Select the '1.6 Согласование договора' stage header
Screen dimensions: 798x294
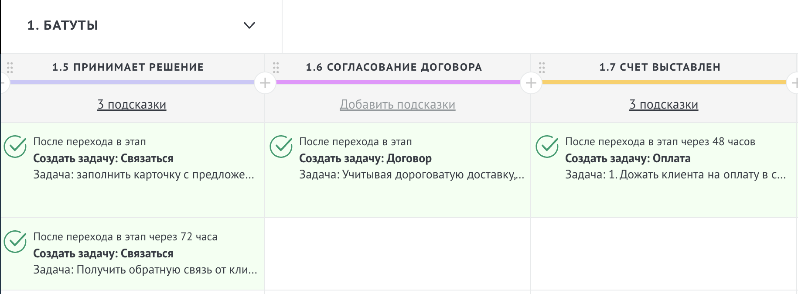tap(394, 67)
